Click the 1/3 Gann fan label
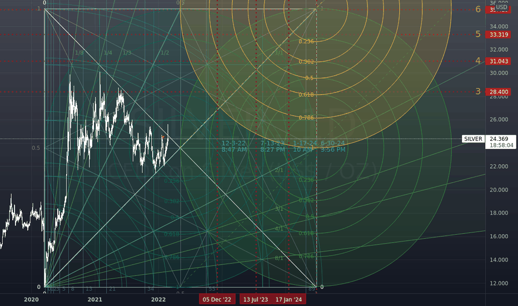Image resolution: width=518 pixels, height=306 pixels. [x=127, y=53]
